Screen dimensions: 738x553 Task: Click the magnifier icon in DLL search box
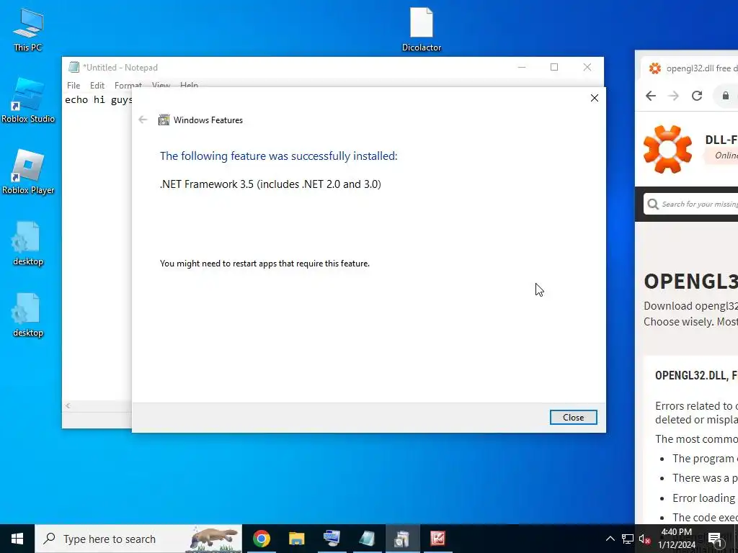pos(653,204)
